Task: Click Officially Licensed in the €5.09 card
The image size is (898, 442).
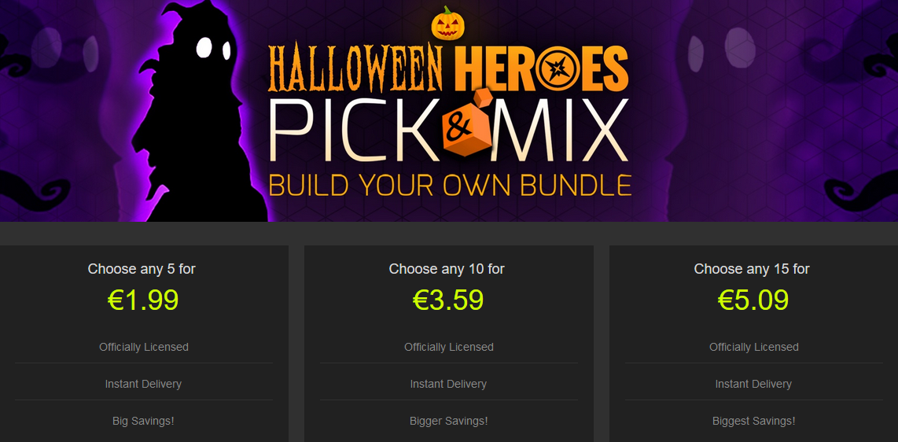Action: (753, 347)
